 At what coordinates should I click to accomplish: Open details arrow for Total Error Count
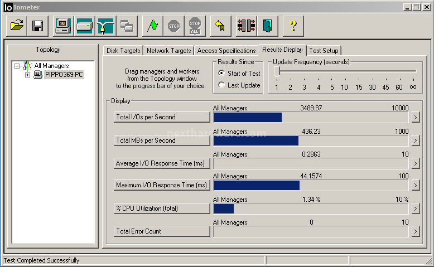415,231
